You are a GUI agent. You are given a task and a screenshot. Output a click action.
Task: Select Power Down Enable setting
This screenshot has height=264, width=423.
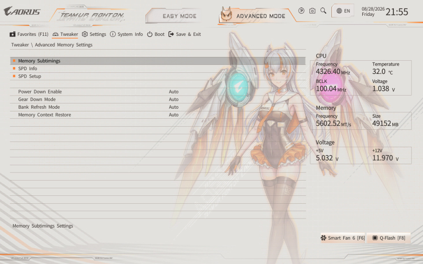(40, 91)
